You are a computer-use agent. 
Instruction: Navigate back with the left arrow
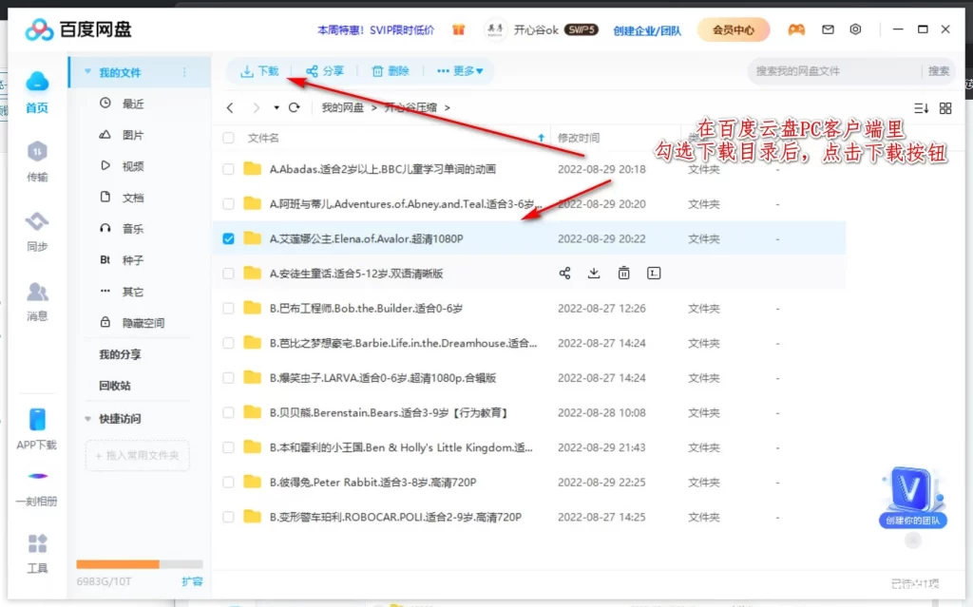(230, 108)
